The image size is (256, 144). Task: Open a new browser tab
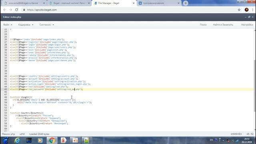pos(186,3)
